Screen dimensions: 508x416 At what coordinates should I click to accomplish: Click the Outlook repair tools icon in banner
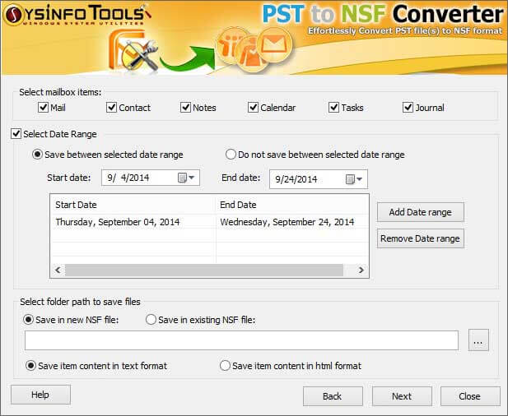pyautogui.click(x=133, y=50)
